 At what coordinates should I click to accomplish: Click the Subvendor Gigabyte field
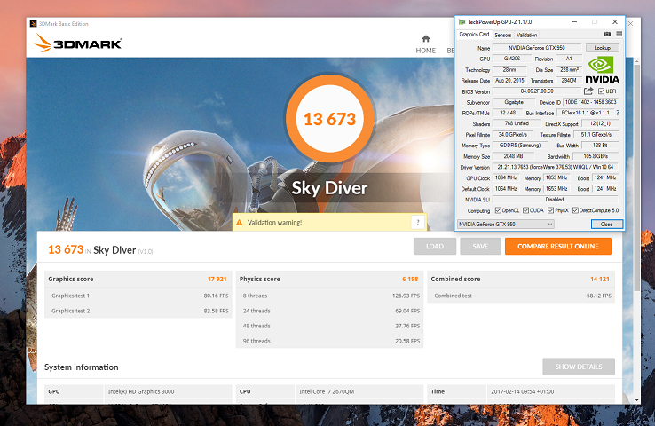[x=514, y=102]
